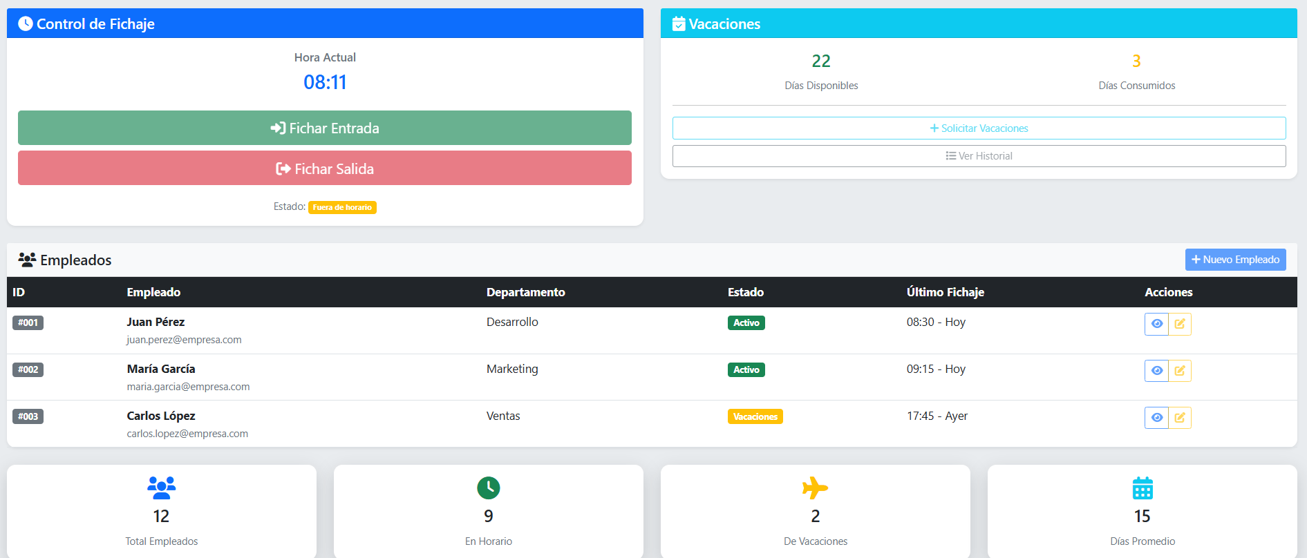Click the green clock icon above En Horario

click(489, 488)
